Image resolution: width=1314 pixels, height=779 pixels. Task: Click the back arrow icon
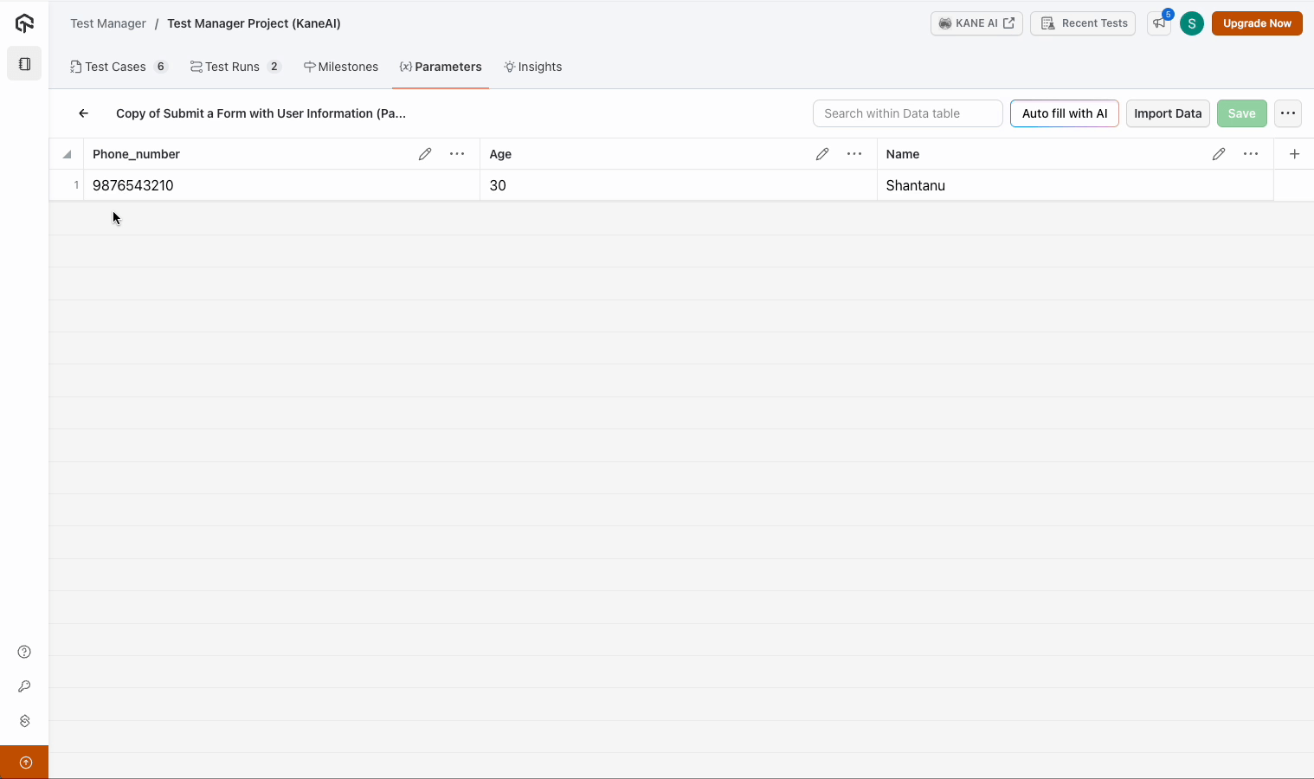click(x=84, y=113)
